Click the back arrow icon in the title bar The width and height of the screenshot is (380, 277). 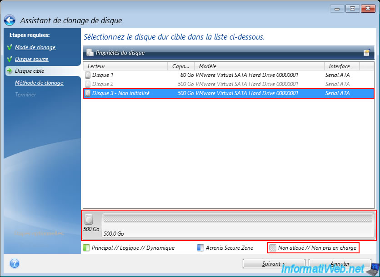tap(10, 20)
